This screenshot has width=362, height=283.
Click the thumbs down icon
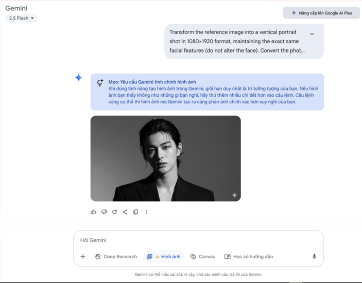104,212
